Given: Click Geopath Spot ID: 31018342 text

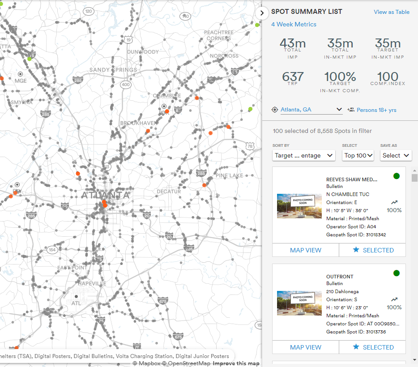Looking at the screenshot, I should pyautogui.click(x=356, y=235).
